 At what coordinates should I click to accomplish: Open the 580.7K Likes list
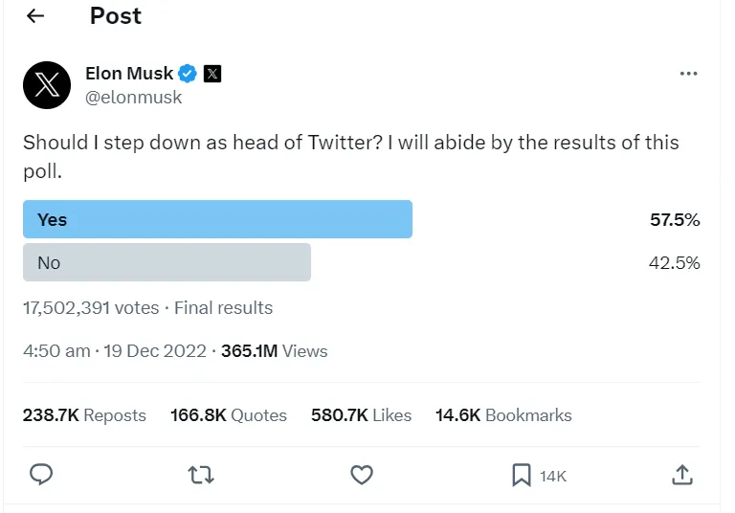361,415
